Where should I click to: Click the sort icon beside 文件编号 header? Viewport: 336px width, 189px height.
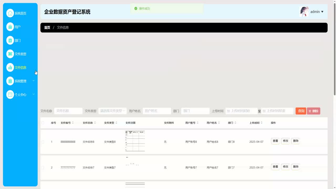(73, 123)
